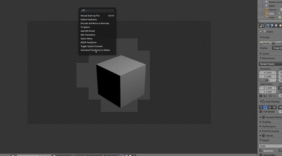Expand the Layers panel
This screenshot has height=156, width=282.
coord(261,54)
